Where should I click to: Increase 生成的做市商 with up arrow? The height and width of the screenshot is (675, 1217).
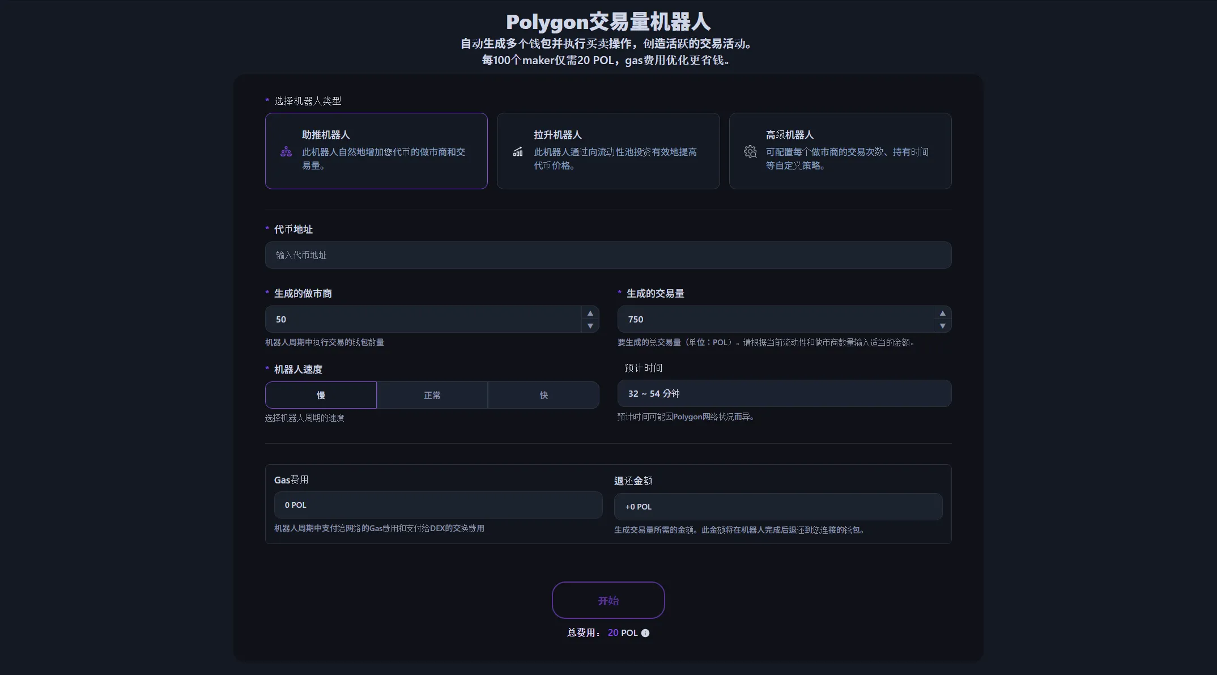pos(590,313)
